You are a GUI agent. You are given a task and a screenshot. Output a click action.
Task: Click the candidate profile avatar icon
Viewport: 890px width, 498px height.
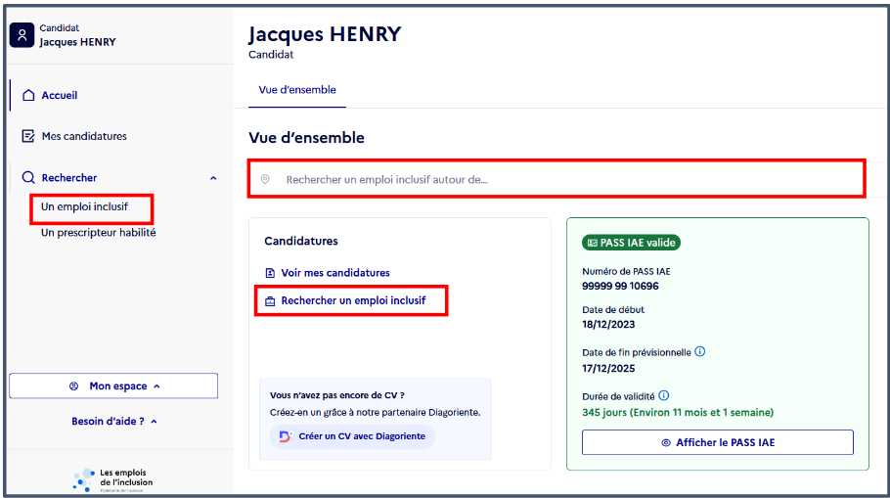click(x=22, y=35)
